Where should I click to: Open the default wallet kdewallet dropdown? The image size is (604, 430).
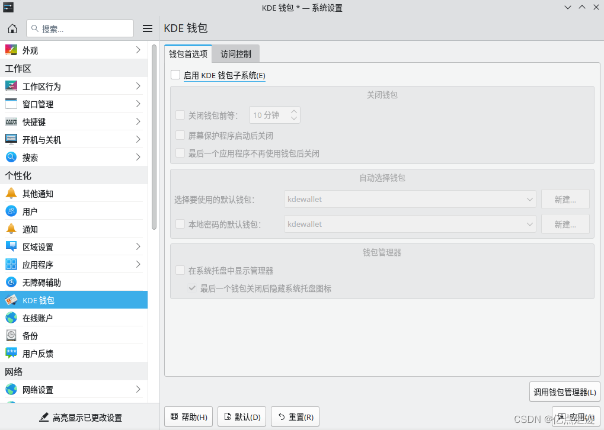pyautogui.click(x=410, y=200)
